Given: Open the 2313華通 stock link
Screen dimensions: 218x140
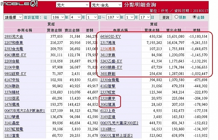Looking at the screenshot, I should 12,117.
